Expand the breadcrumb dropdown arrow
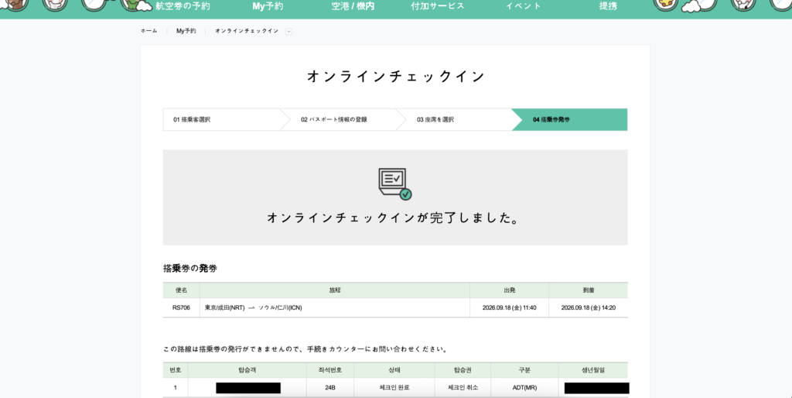792x398 pixels. tap(289, 31)
